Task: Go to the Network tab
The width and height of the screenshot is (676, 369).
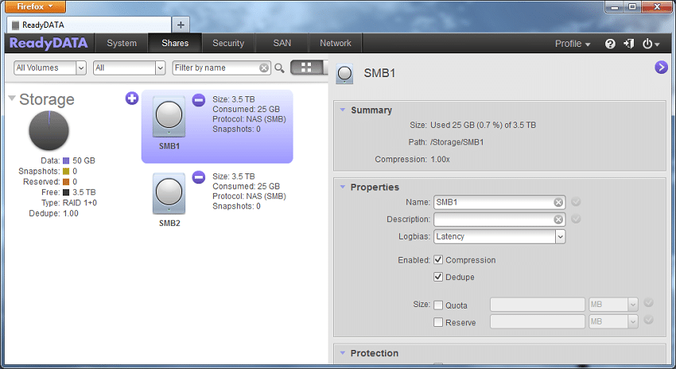Action: pos(336,43)
